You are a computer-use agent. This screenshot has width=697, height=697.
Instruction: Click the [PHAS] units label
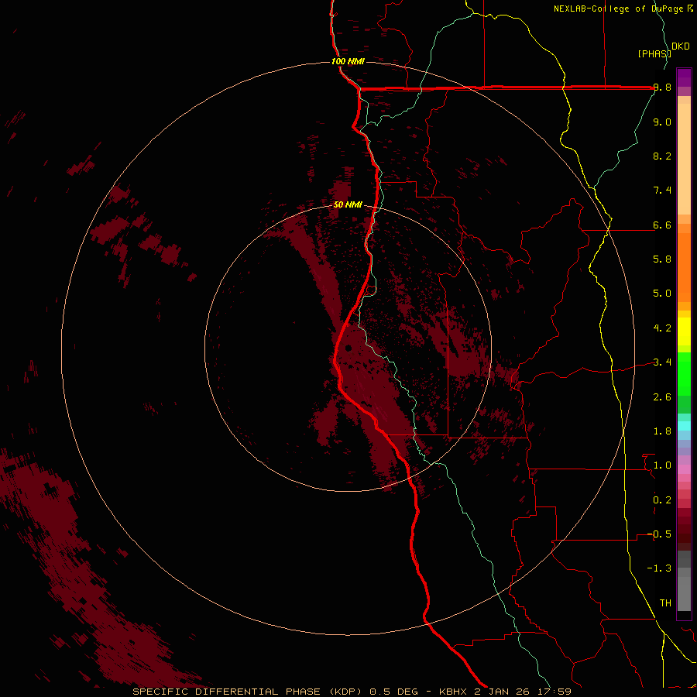[654, 53]
